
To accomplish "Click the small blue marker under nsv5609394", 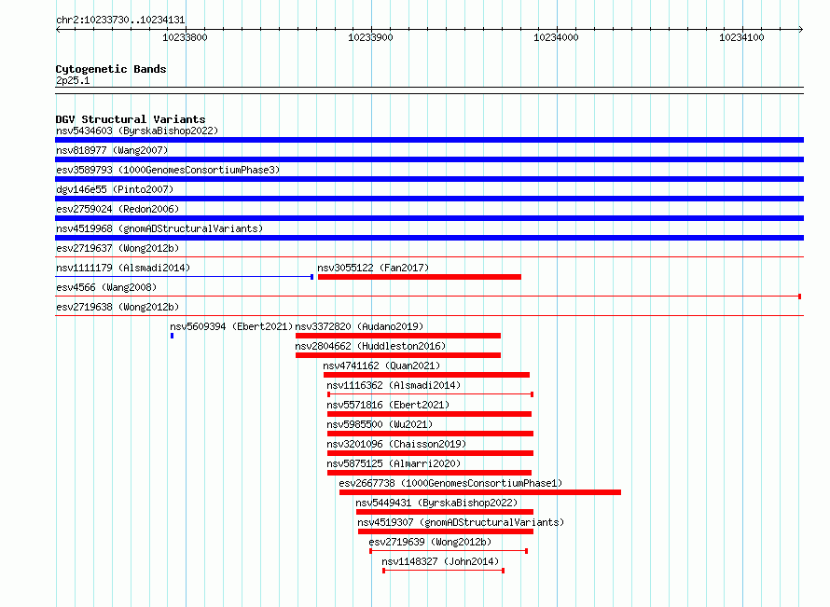I will click(x=172, y=336).
